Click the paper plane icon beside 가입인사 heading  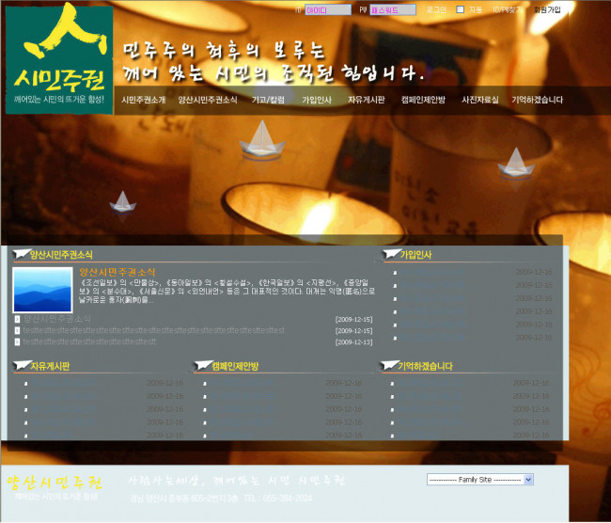click(391, 254)
